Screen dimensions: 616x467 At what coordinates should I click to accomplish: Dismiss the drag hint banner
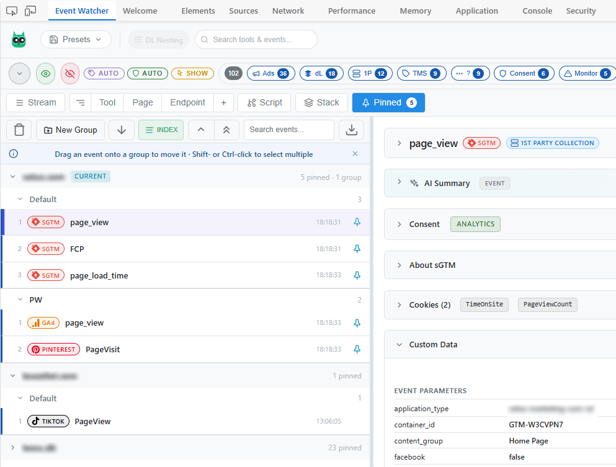click(355, 154)
